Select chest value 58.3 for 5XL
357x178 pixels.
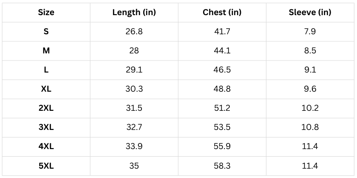tap(222, 166)
